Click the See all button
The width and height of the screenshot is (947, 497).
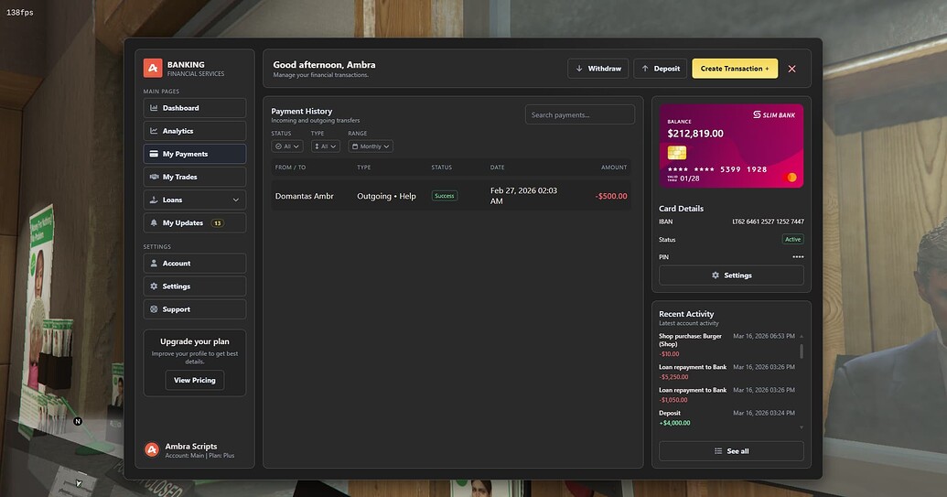point(731,451)
